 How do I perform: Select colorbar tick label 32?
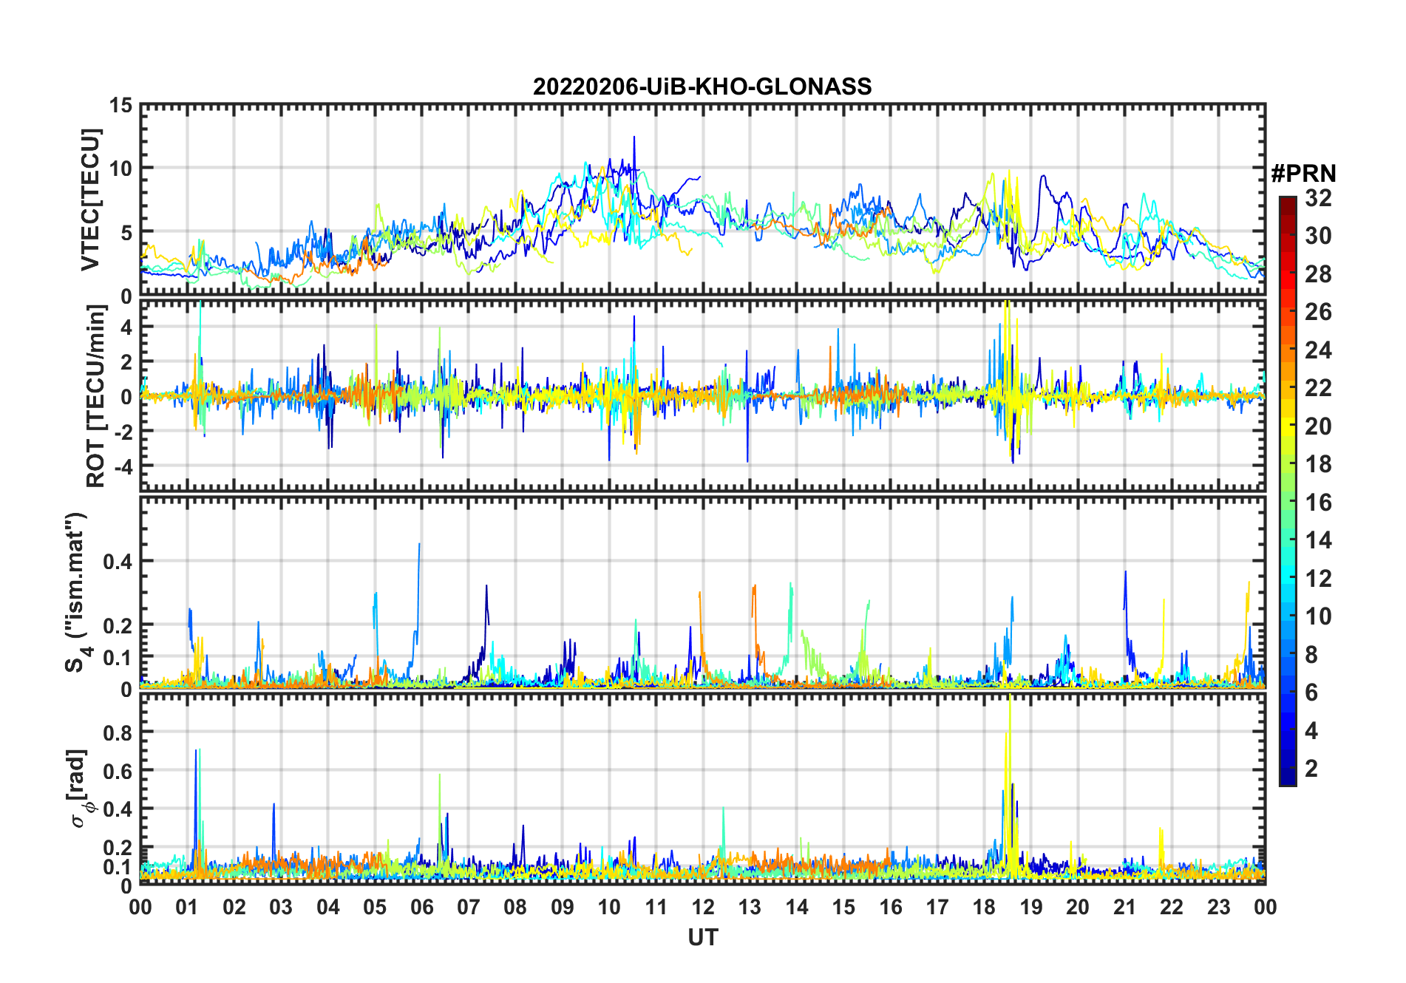pos(1318,198)
